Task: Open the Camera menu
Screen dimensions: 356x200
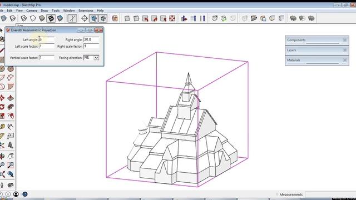Action: tap(32, 11)
